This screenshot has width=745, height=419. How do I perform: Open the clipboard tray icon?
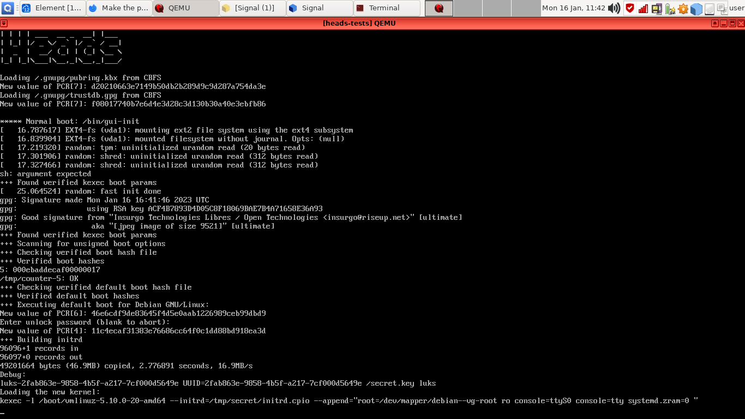tap(723, 8)
